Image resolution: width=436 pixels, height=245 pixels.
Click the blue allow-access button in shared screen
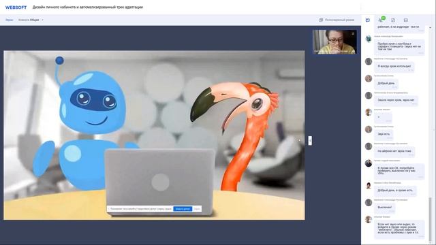[183, 209]
